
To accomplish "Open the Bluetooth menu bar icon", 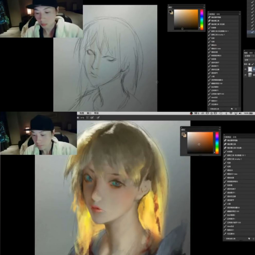I will click(x=226, y=113).
